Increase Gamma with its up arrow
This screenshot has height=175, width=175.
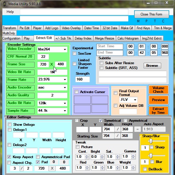(133, 156)
